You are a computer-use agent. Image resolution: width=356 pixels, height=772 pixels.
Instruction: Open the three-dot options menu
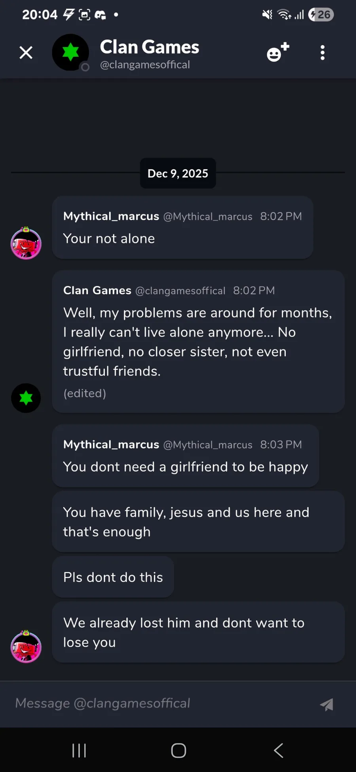tap(323, 53)
